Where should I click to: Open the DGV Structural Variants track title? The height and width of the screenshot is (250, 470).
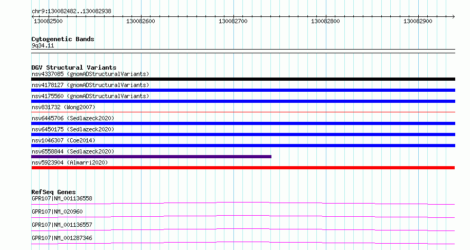pyautogui.click(x=74, y=68)
